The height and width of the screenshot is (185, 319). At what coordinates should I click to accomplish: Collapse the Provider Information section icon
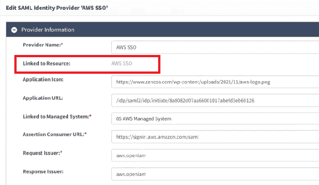(14, 30)
